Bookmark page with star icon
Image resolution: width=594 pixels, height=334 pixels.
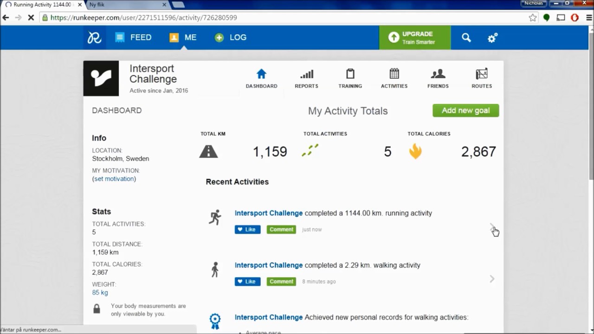pos(533,18)
